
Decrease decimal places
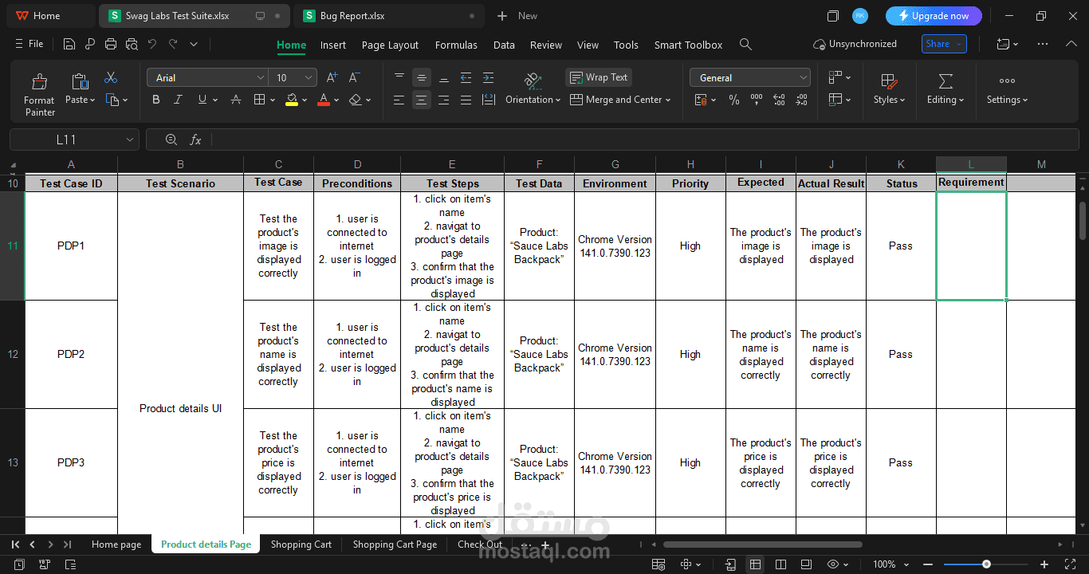800,100
